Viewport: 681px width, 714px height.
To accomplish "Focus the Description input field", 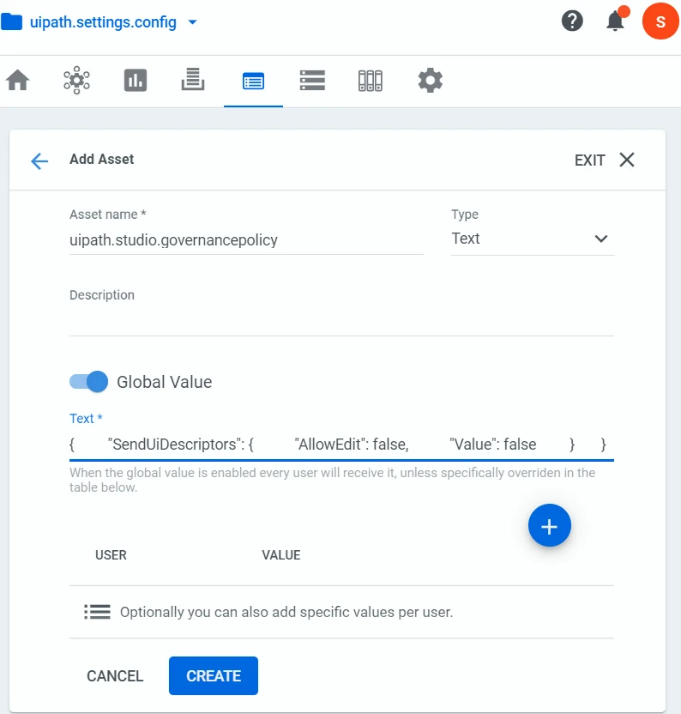I will pyautogui.click(x=341, y=321).
